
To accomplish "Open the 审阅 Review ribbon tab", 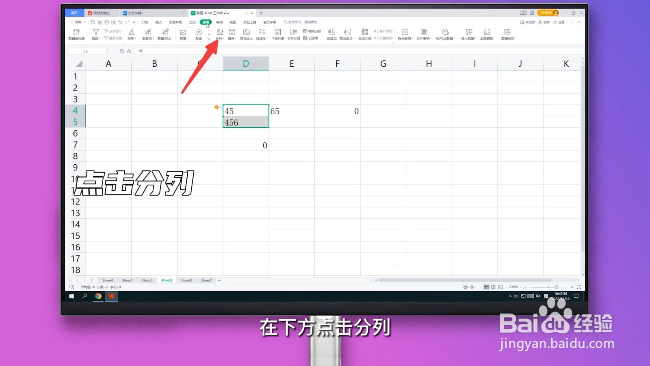I will tap(219, 22).
